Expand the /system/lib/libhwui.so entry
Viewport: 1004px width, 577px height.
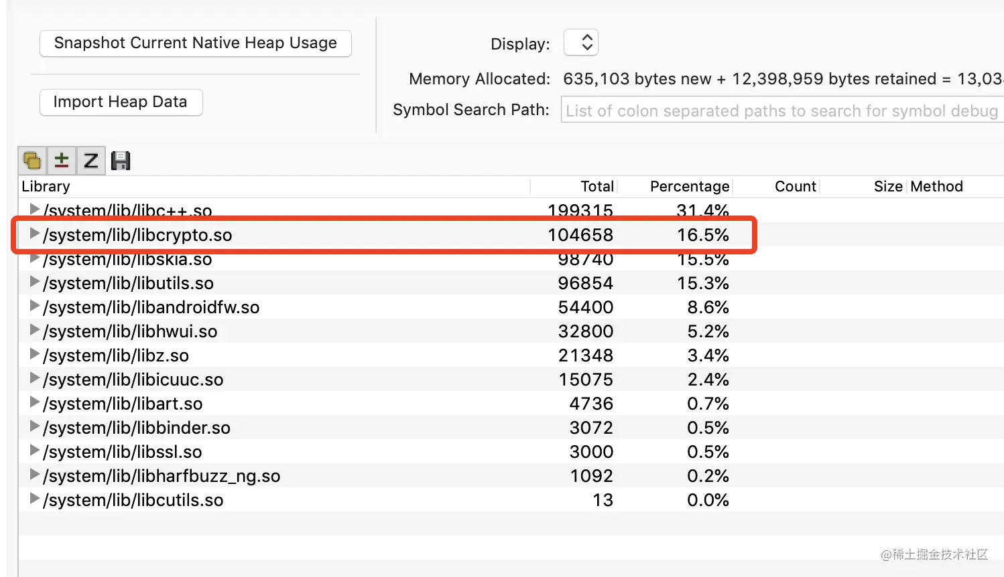tap(35, 330)
